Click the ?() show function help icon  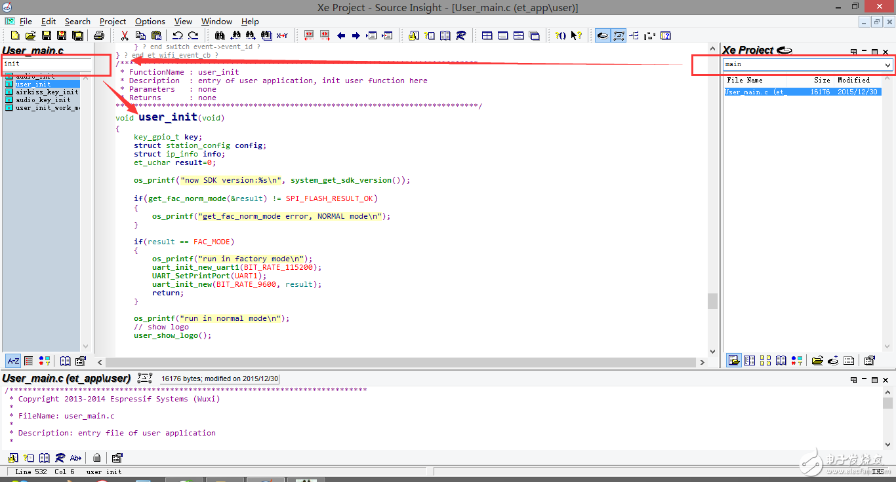coord(560,35)
